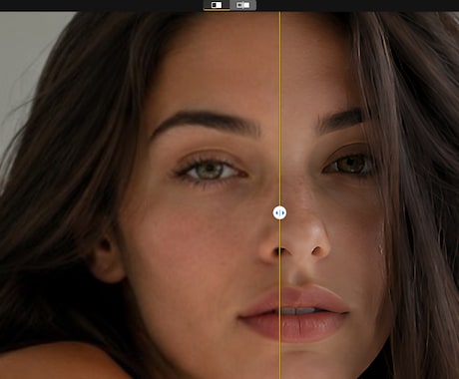Switch to side-by-side comparison view icon
The width and height of the screenshot is (459, 379).
click(243, 5)
